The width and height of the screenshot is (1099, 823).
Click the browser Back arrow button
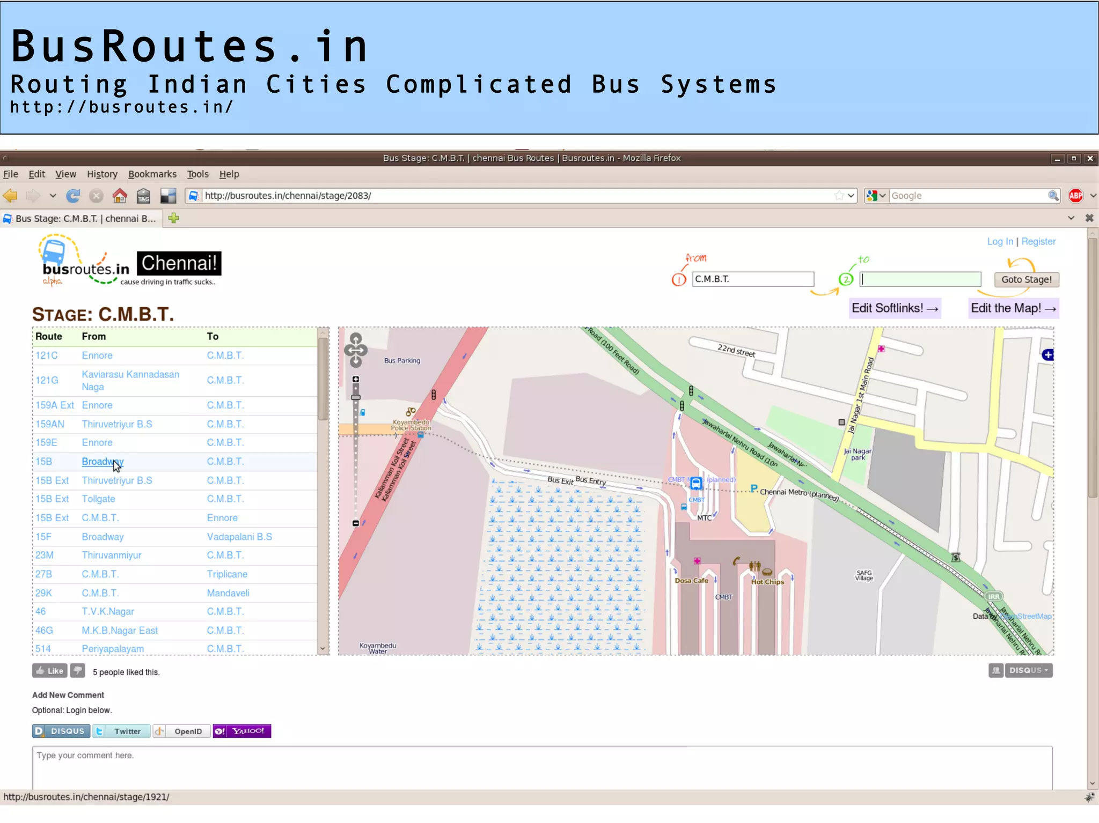[11, 196]
